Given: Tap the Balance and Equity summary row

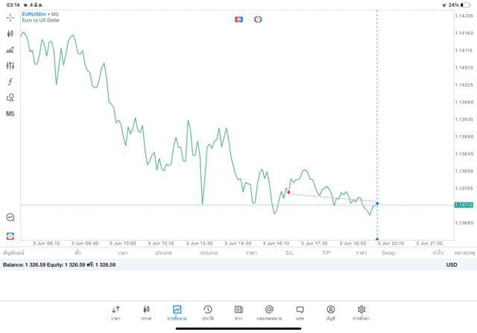Looking at the screenshot, I should point(60,264).
